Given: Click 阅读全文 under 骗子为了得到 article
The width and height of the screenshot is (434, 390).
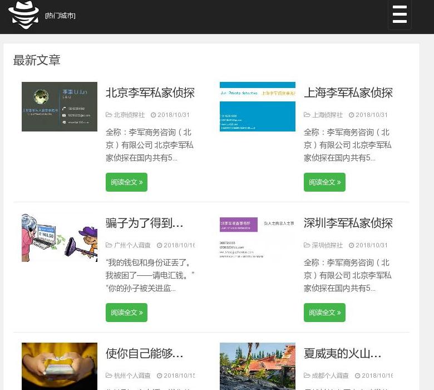Looking at the screenshot, I should pyautogui.click(x=126, y=313).
